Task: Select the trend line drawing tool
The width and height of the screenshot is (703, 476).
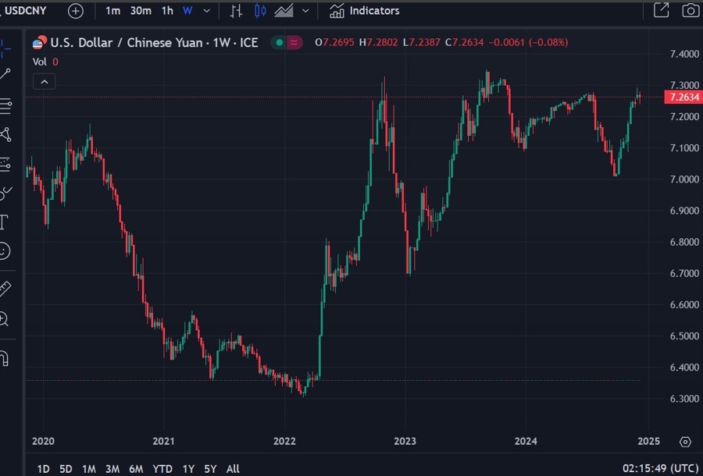Action: (5, 74)
